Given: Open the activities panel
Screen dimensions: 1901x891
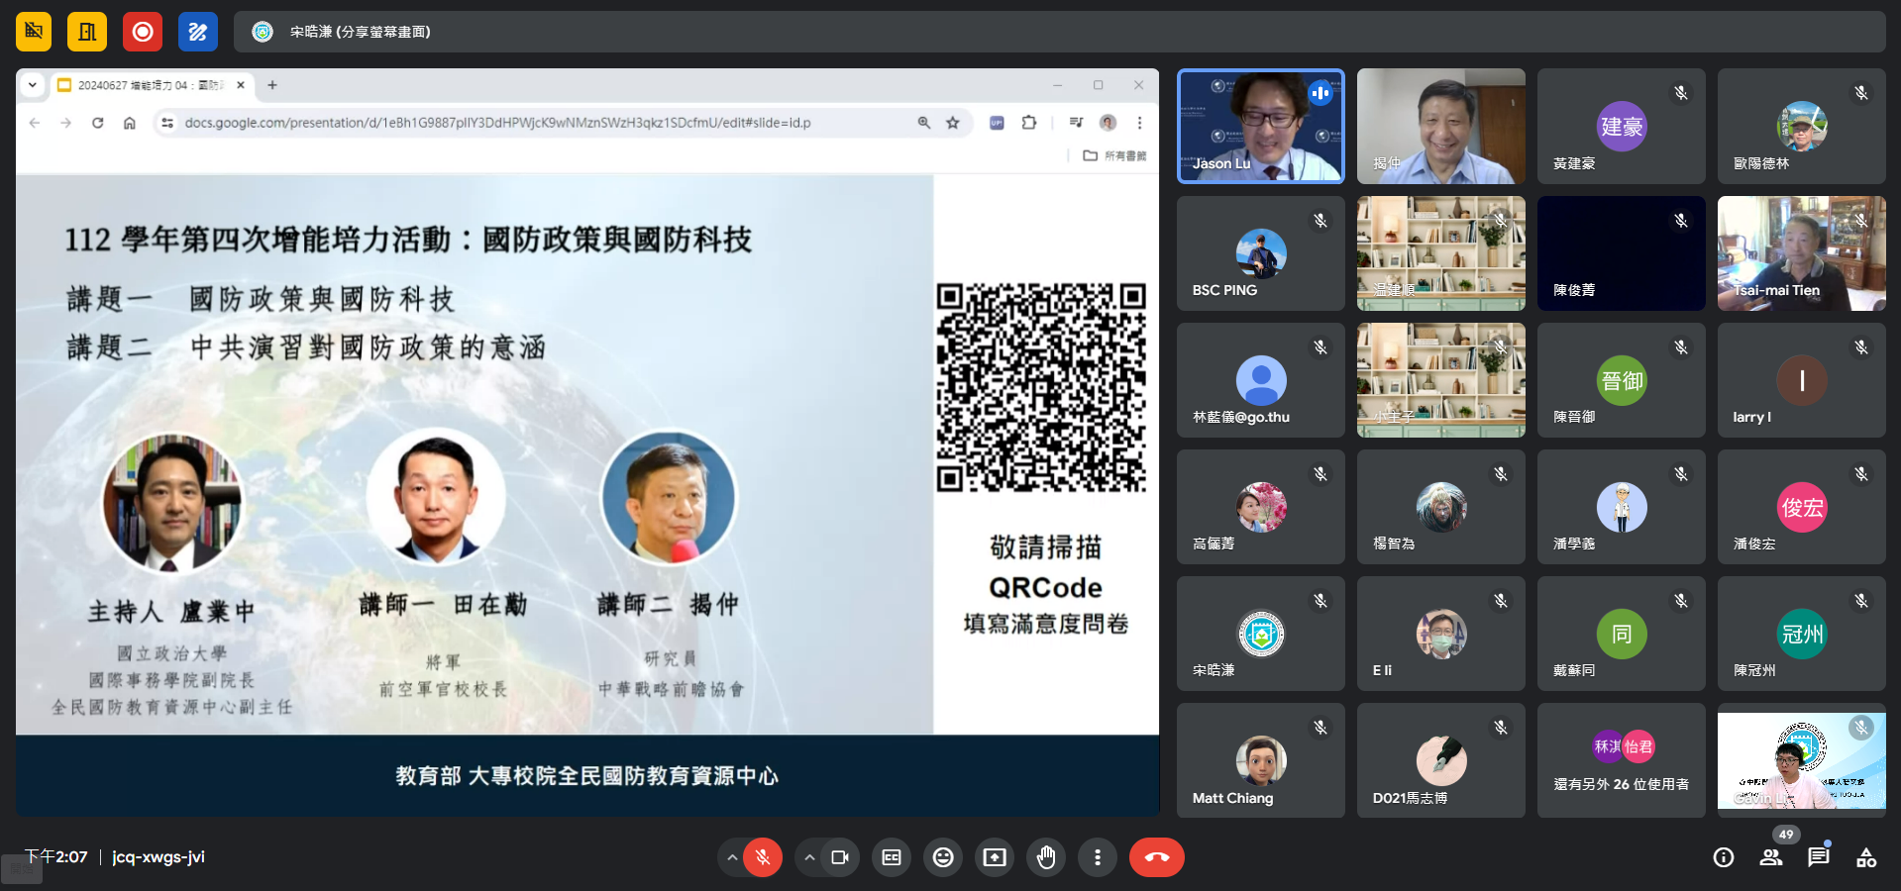Looking at the screenshot, I should 1866,857.
